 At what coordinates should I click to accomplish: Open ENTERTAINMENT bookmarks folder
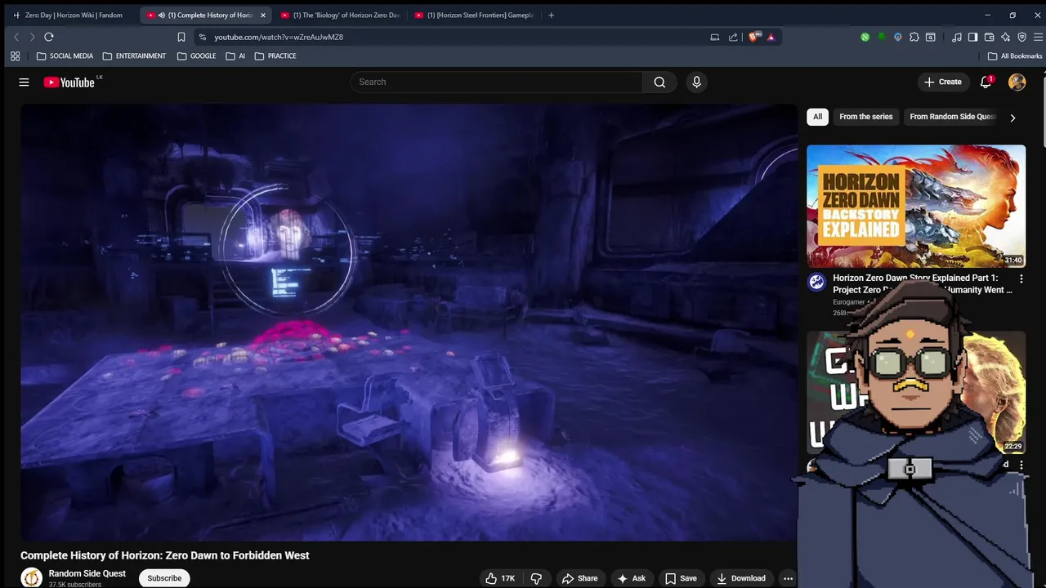[134, 56]
